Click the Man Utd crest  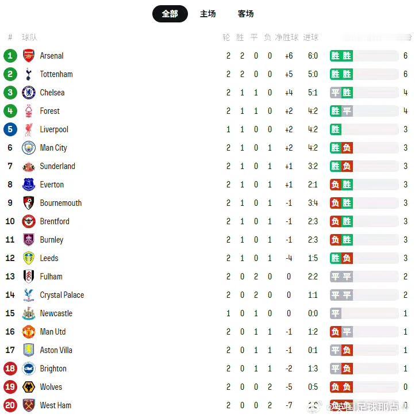pyautogui.click(x=29, y=332)
